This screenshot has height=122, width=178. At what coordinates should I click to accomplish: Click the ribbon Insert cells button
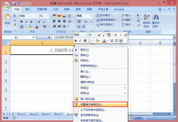pyautogui.click(x=127, y=15)
